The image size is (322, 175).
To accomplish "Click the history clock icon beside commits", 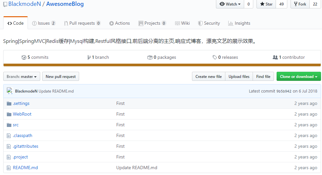I will pos(24,57).
